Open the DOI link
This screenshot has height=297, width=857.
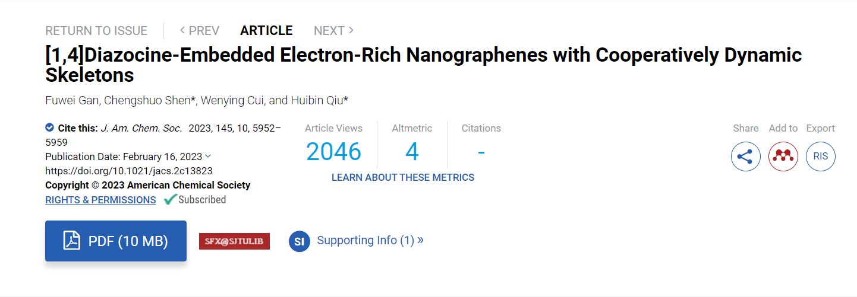click(x=129, y=171)
